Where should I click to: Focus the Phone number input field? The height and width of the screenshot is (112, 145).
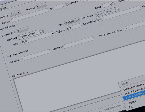coord(134,26)
